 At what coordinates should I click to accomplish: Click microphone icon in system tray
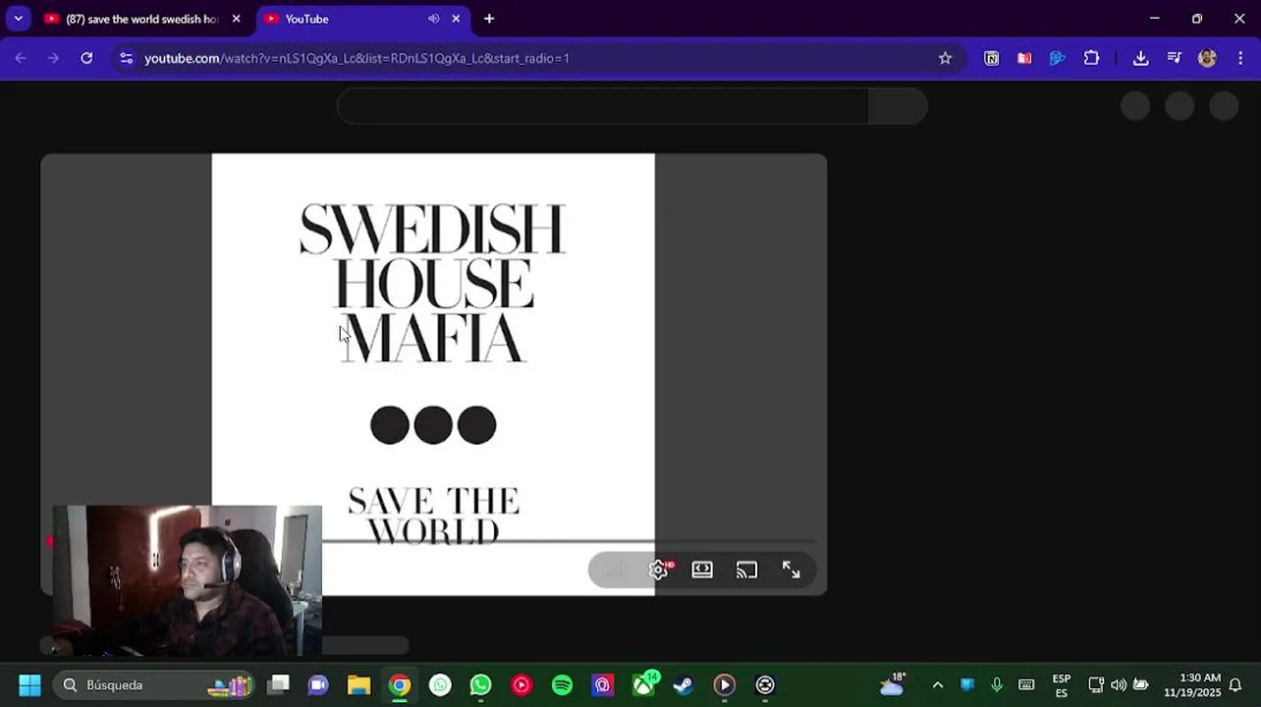click(x=997, y=685)
